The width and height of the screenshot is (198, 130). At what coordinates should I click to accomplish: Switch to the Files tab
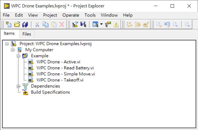pyautogui.click(x=27, y=34)
